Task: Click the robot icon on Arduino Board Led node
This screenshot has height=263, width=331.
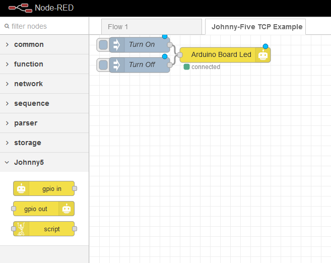Action: pyautogui.click(x=263, y=55)
